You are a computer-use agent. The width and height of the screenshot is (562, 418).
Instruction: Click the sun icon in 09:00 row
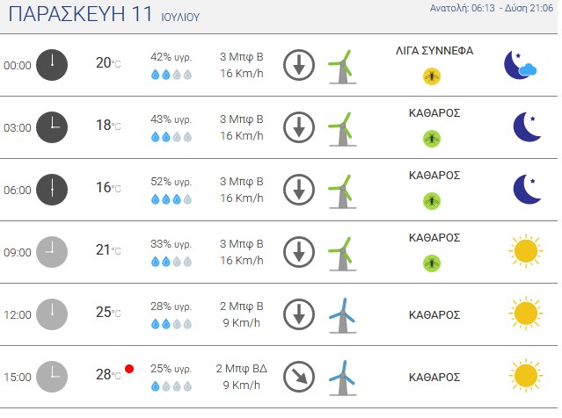pos(526,251)
